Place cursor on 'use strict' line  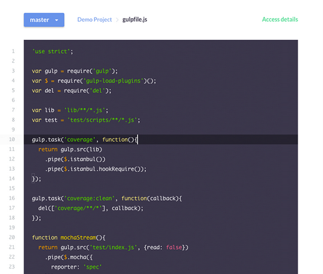pos(53,51)
